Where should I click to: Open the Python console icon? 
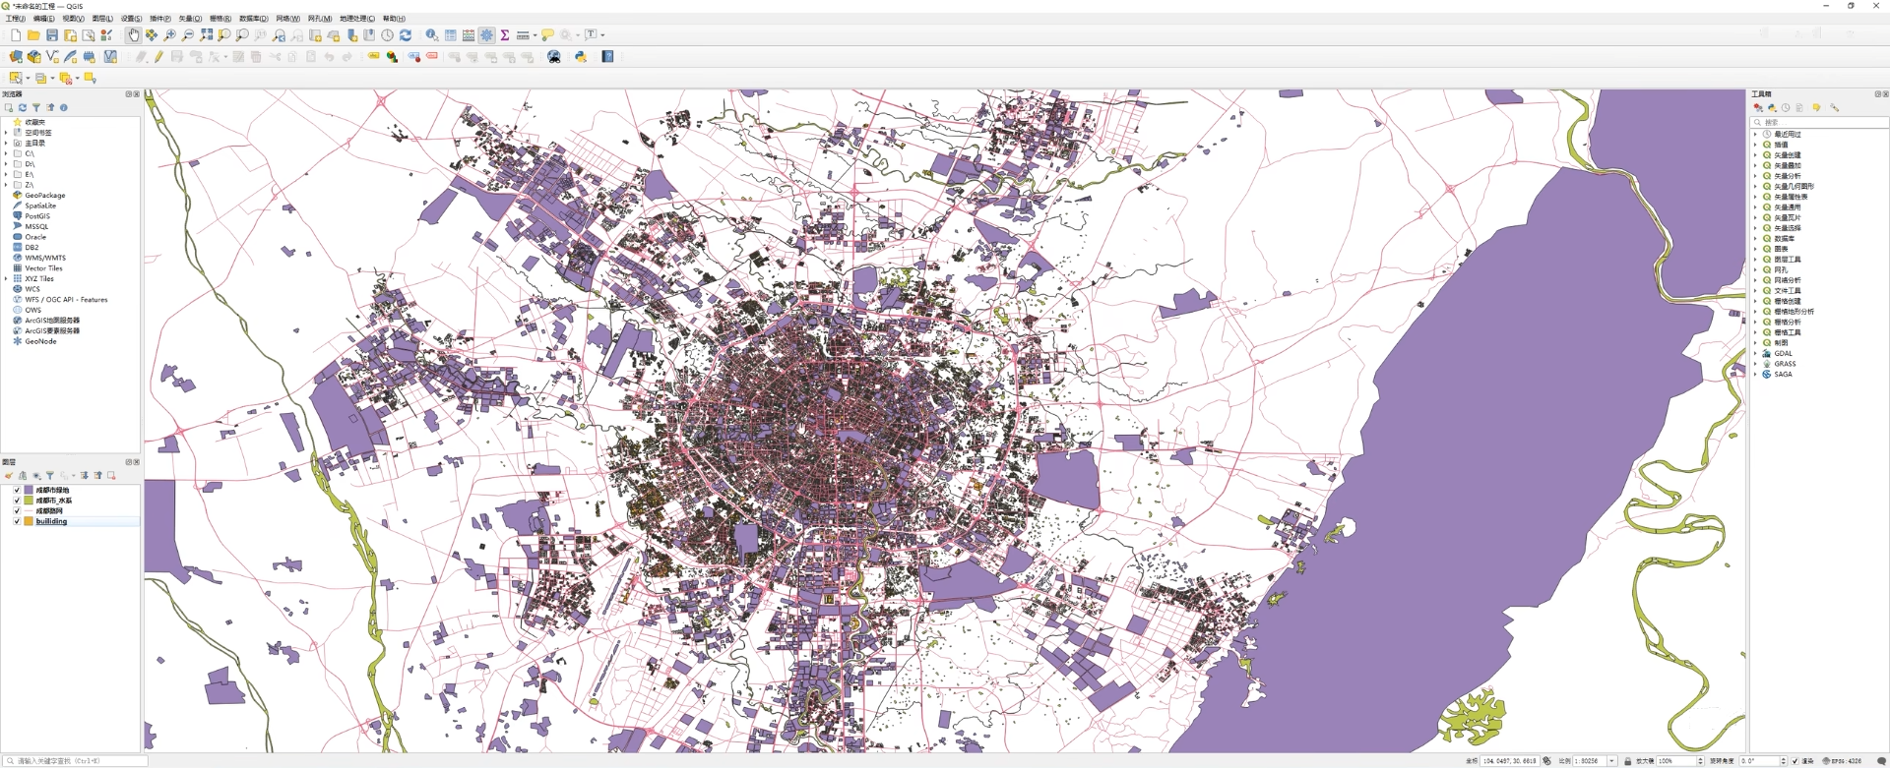(581, 57)
